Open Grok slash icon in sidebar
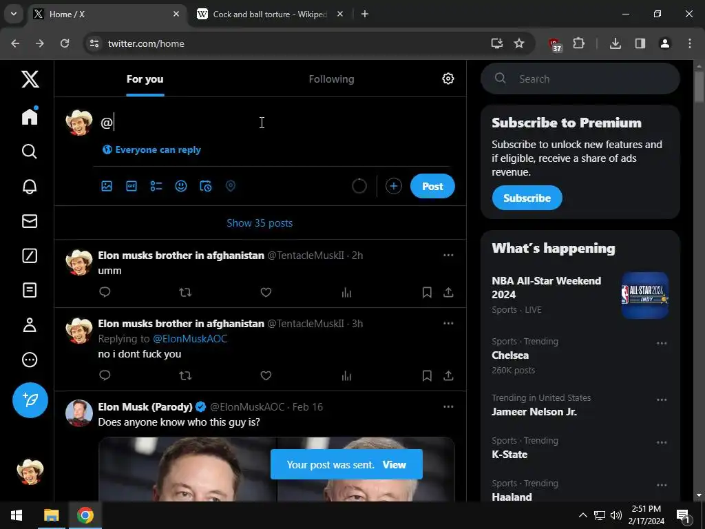The height and width of the screenshot is (529, 705). click(30, 256)
